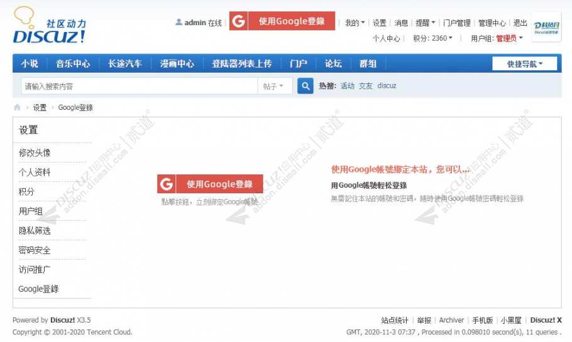Click hot search term discuz
Image resolution: width=572 pixels, height=342 pixels.
pos(387,86)
